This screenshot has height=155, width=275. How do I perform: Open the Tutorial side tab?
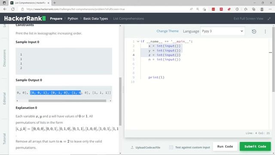tap(4, 139)
